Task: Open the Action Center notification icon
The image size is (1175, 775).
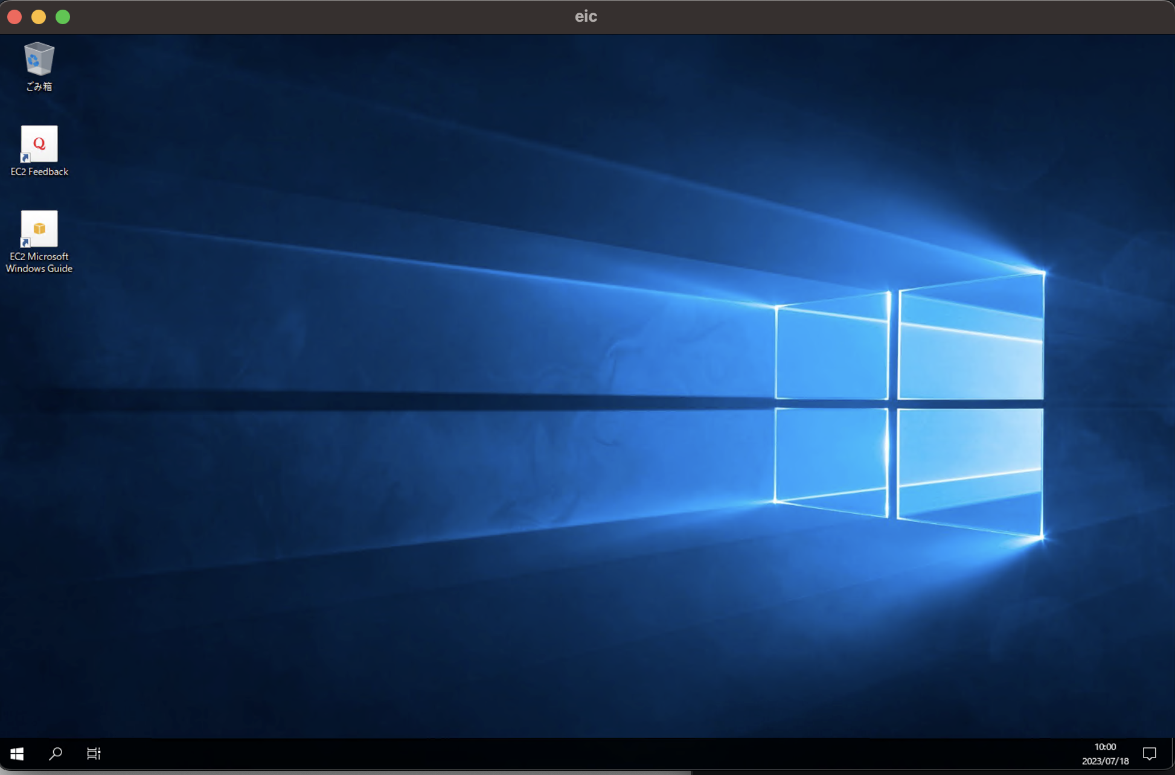Action: [1149, 753]
